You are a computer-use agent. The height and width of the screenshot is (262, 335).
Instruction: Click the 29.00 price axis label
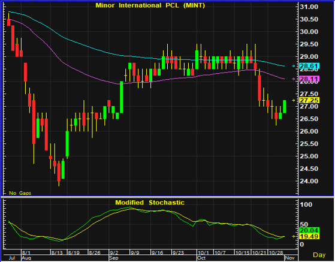coord(309,56)
